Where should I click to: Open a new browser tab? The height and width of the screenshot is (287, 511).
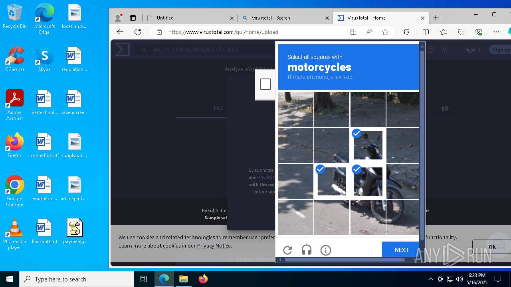tap(436, 18)
